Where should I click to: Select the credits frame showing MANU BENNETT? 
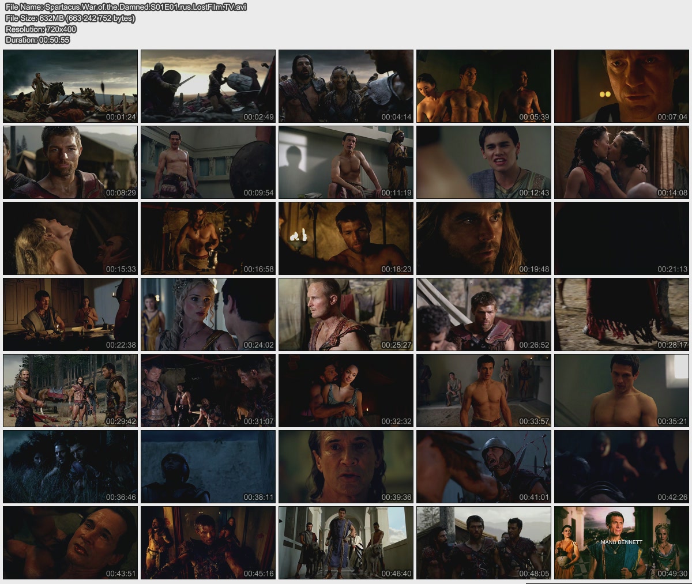coord(622,542)
